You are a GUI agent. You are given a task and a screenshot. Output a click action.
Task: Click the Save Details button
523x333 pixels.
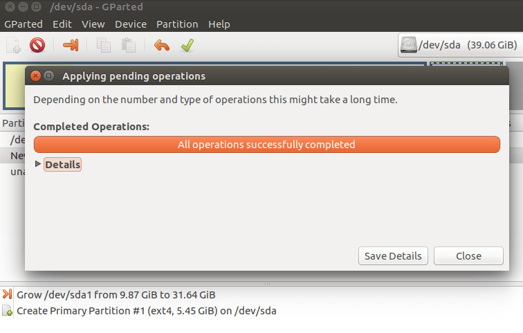pyautogui.click(x=393, y=255)
